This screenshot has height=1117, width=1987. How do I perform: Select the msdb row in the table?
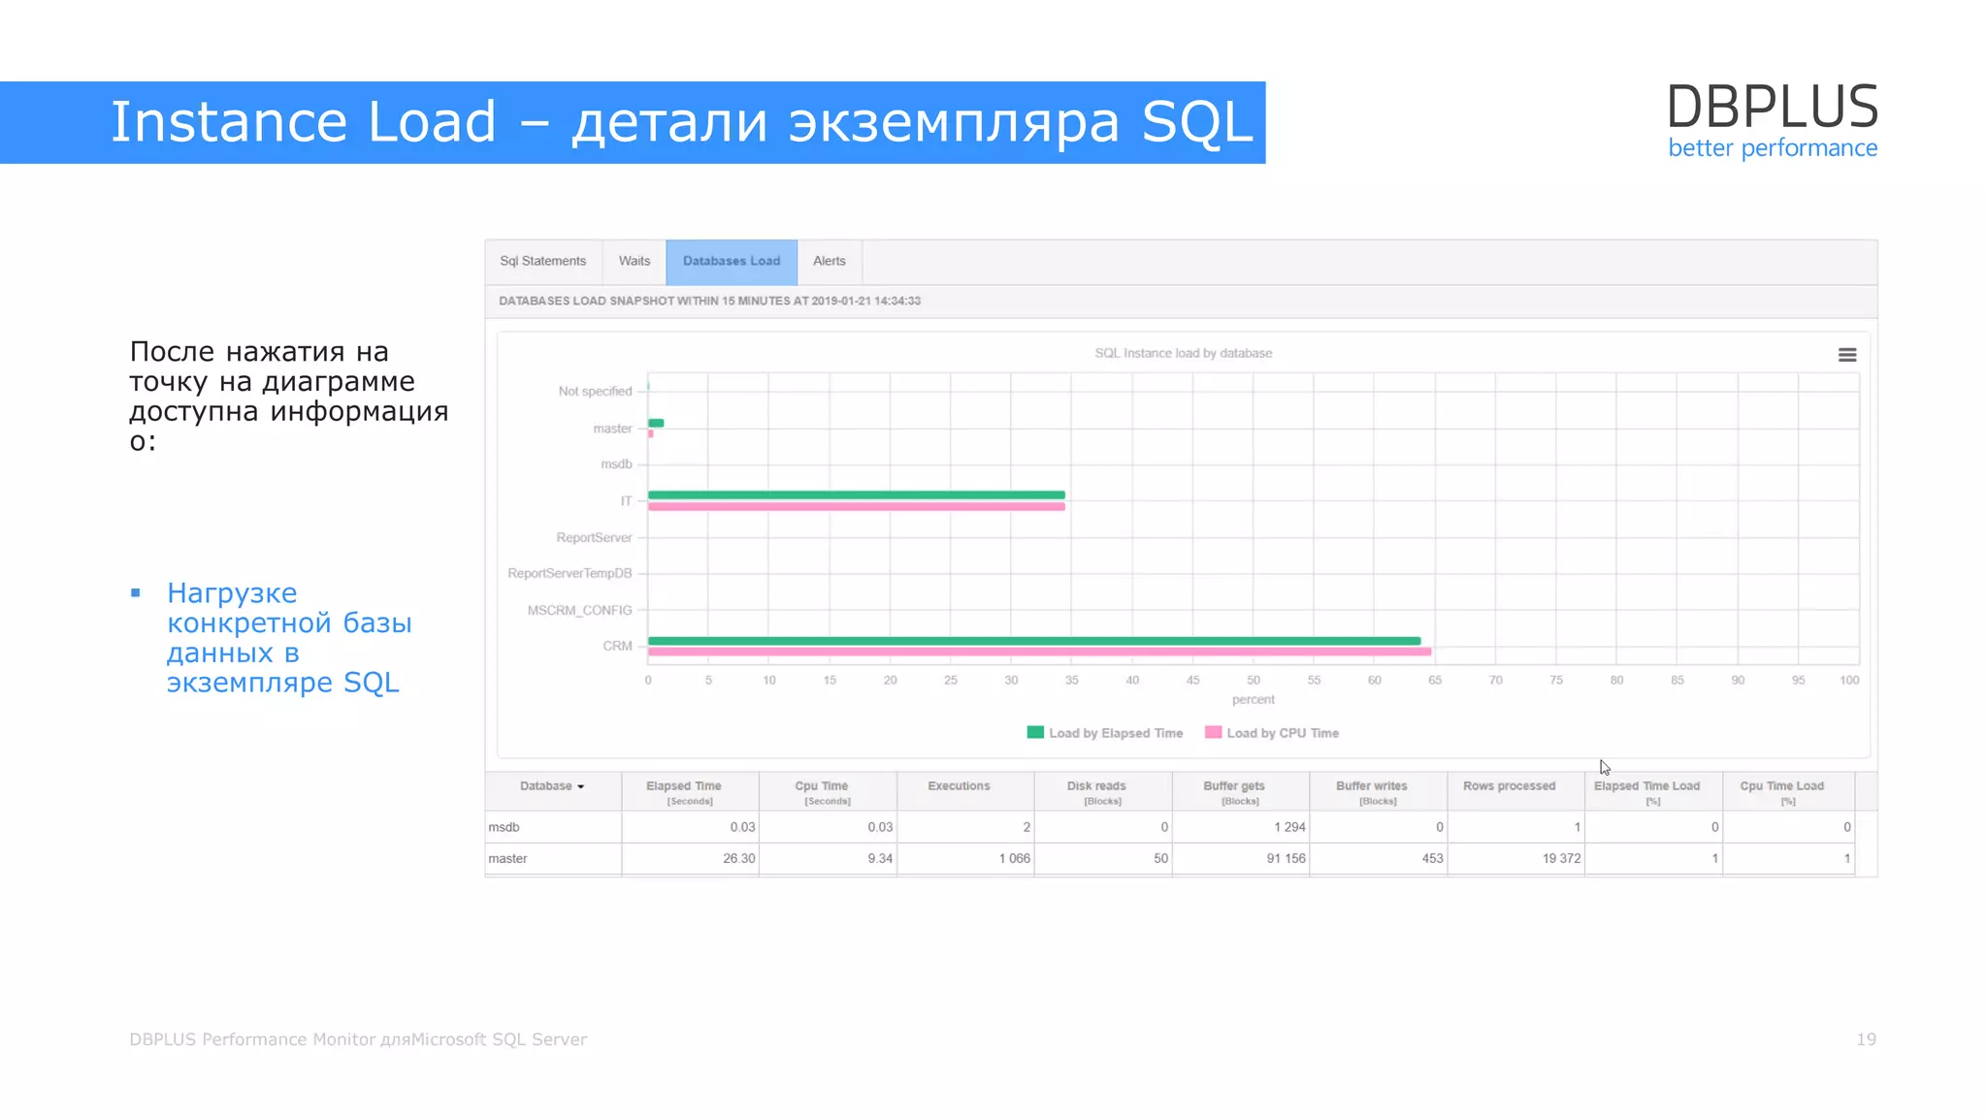(x=1170, y=827)
